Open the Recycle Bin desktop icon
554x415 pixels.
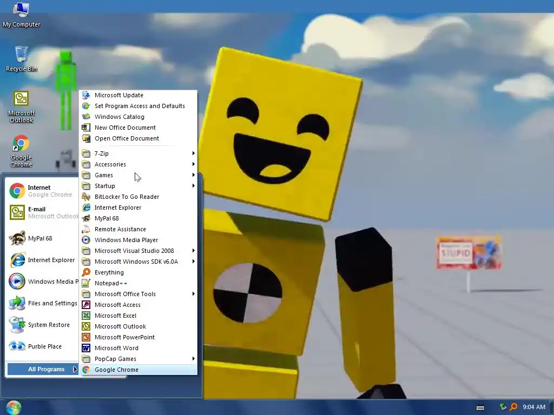(x=21, y=58)
